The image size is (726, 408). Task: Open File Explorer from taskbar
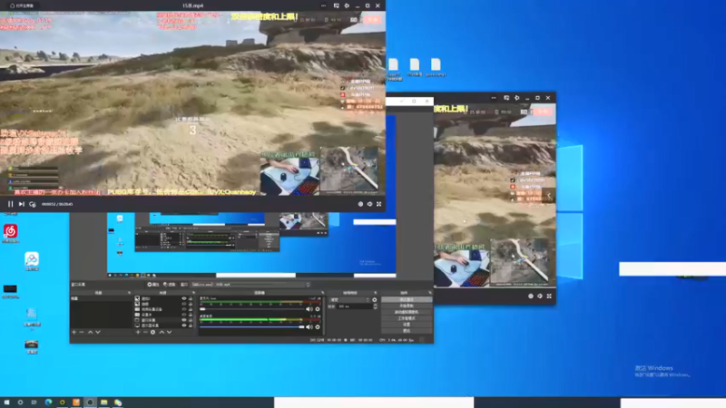click(103, 403)
